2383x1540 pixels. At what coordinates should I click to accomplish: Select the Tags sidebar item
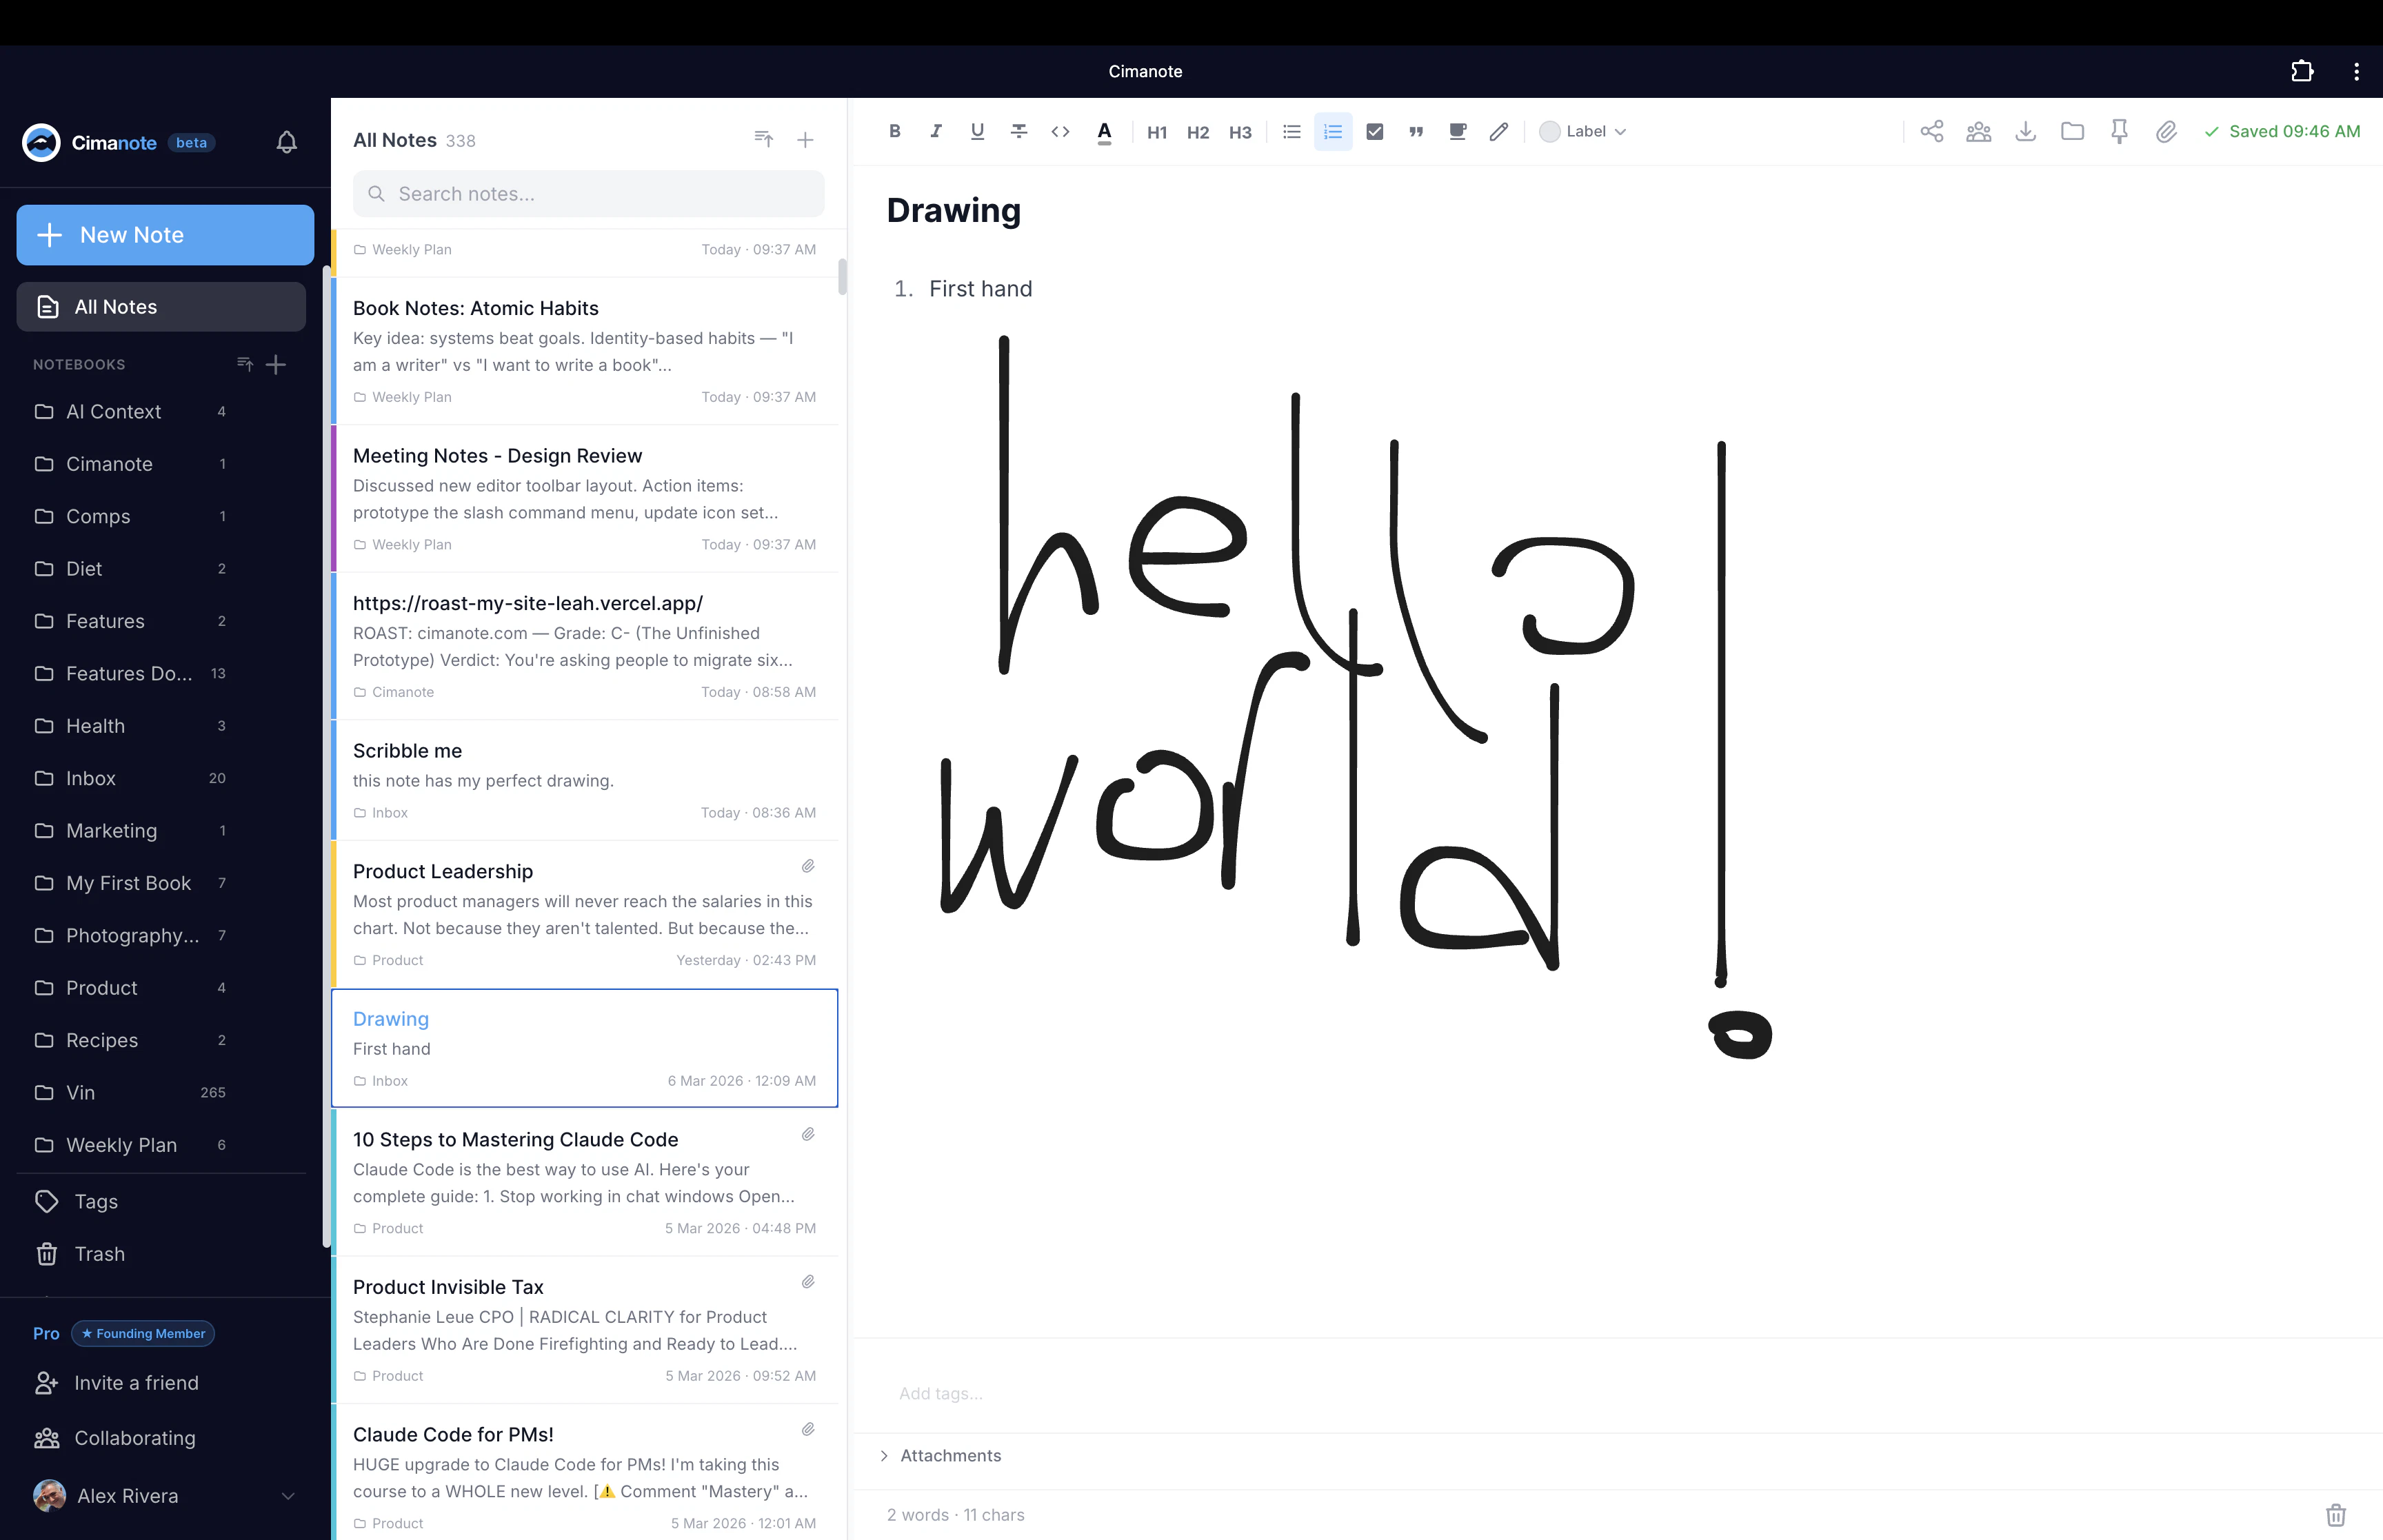tap(96, 1201)
